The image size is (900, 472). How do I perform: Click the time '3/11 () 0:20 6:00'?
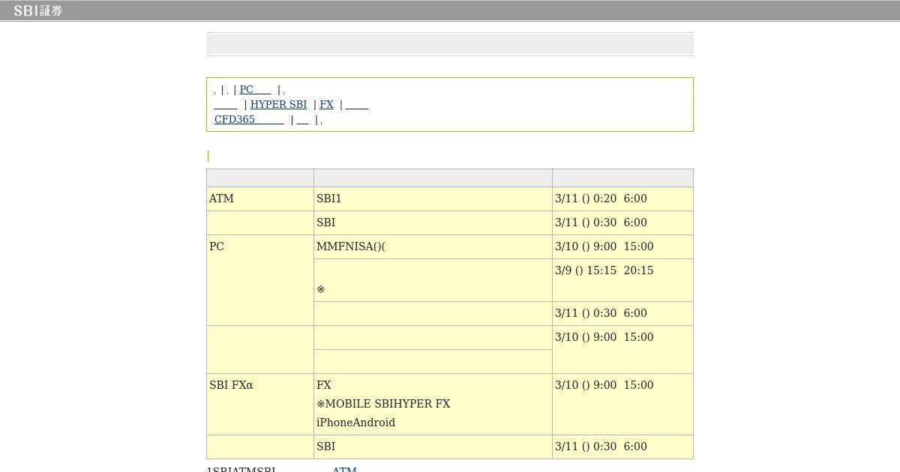tap(601, 199)
